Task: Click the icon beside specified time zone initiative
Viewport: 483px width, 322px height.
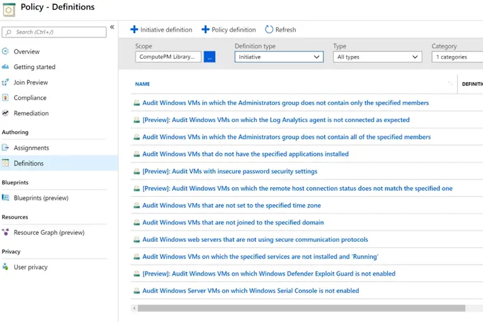Action: [136, 206]
